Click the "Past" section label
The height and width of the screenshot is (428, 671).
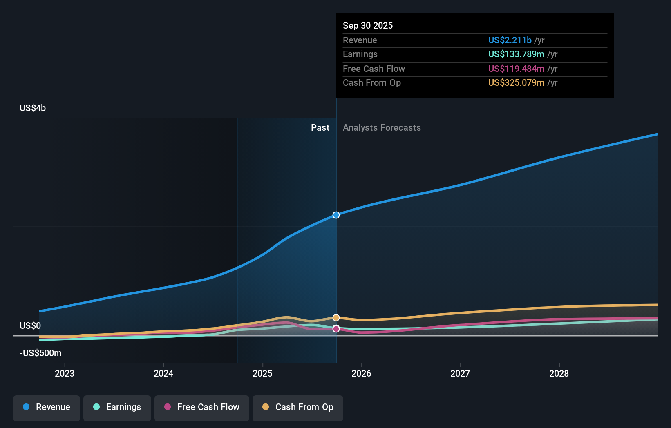pos(320,128)
